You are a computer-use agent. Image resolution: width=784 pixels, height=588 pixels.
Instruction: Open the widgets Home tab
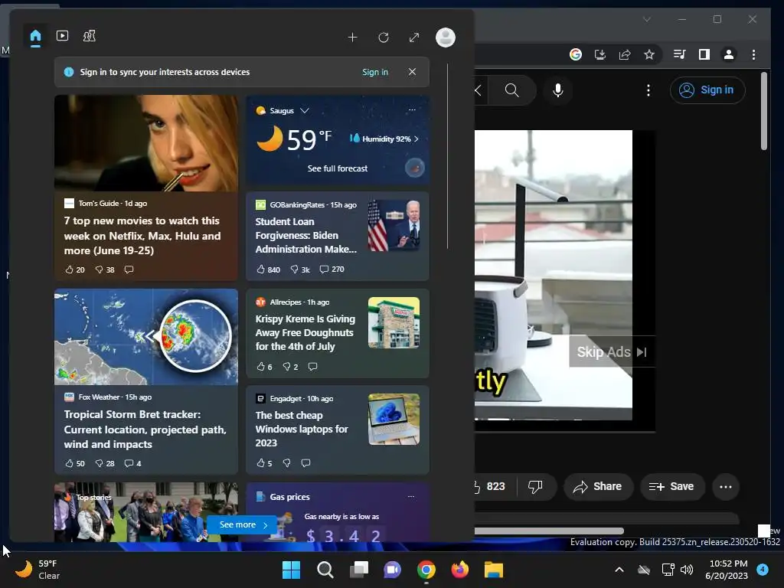pyautogui.click(x=35, y=37)
